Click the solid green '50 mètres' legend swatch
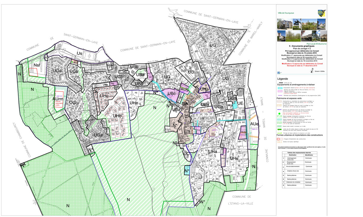The height and width of the screenshot is (217, 363). click(280, 129)
